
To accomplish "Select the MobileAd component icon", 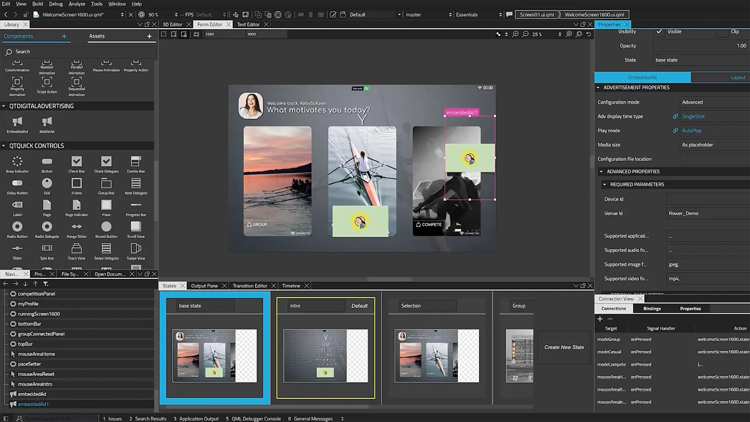I will point(47,122).
